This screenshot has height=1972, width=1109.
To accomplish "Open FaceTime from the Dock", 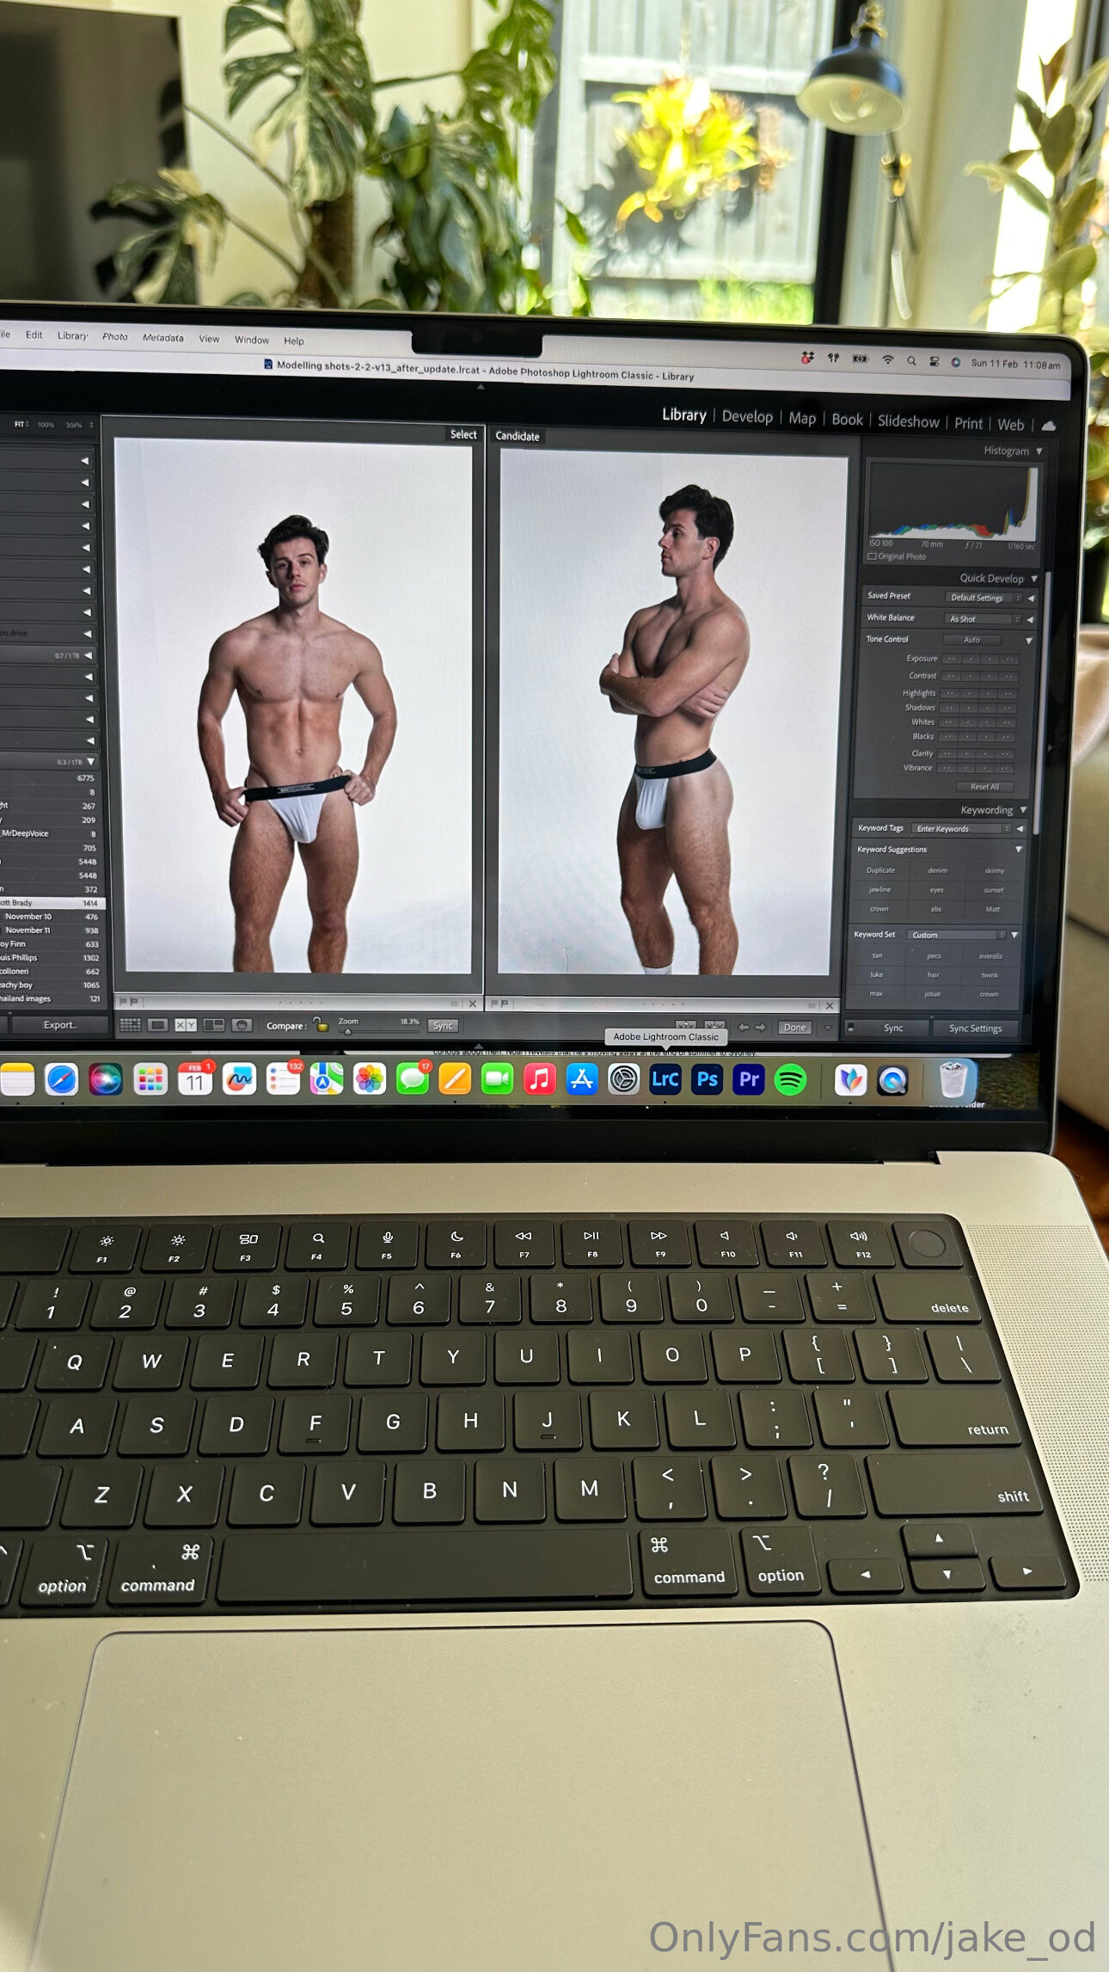I will click(x=497, y=1078).
